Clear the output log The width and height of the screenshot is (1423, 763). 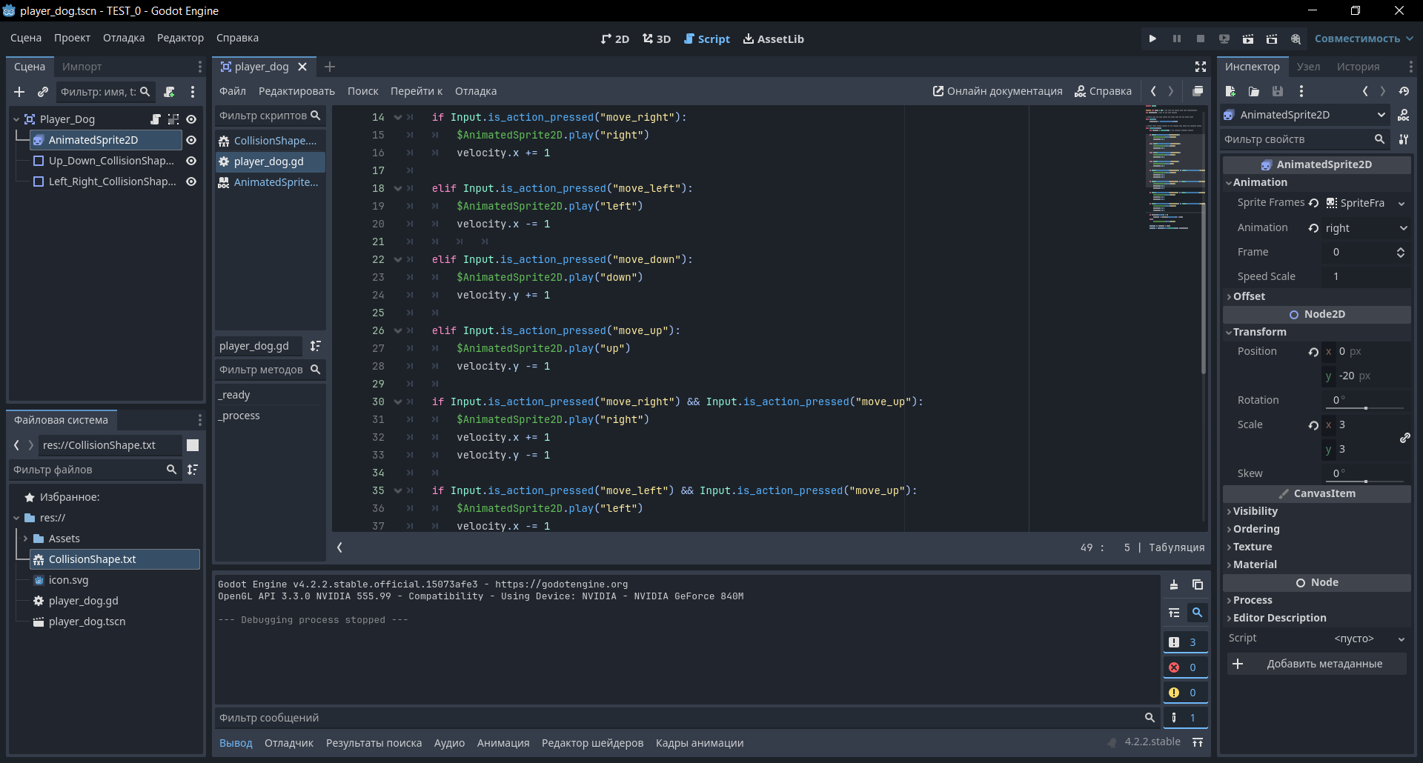coord(1174,584)
